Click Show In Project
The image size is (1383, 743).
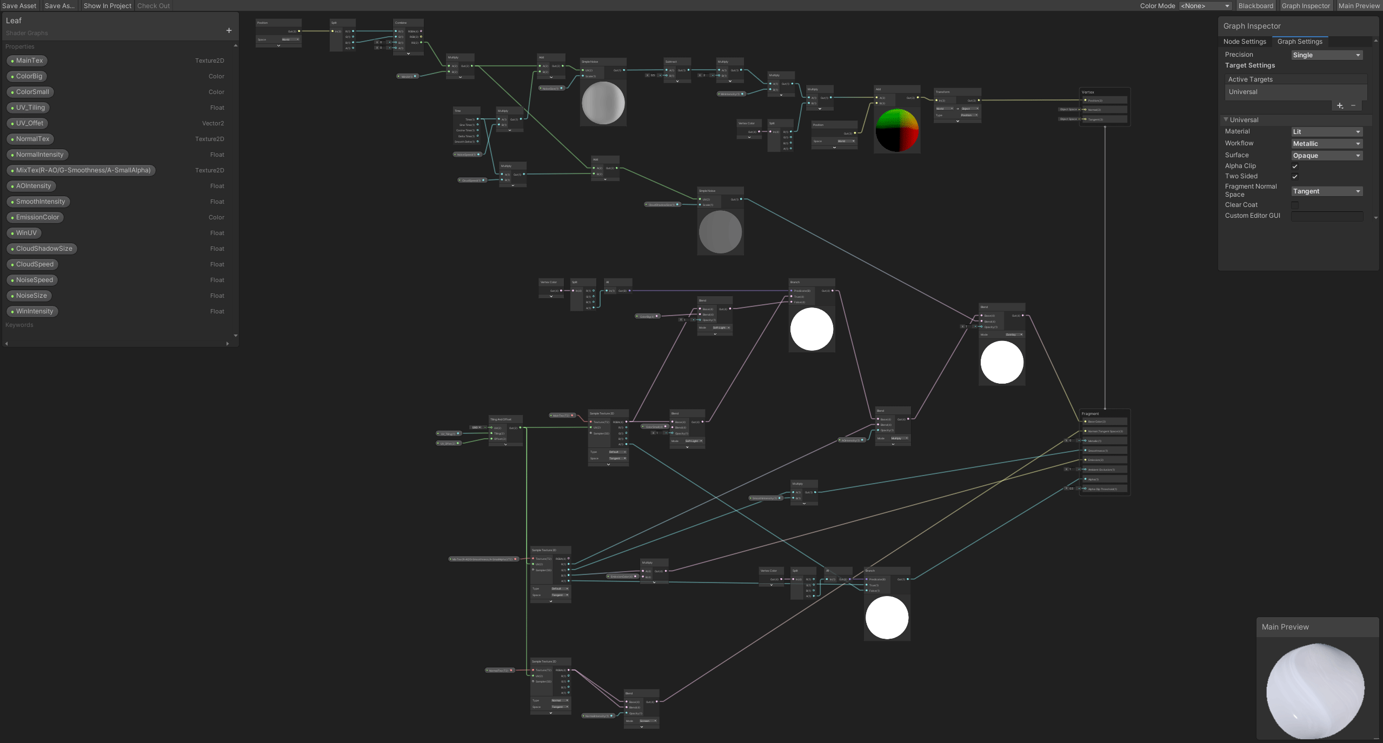[x=108, y=5]
